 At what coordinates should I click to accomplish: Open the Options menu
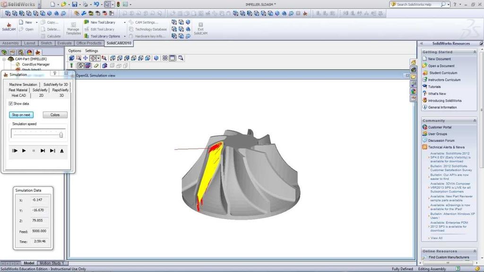coord(75,51)
